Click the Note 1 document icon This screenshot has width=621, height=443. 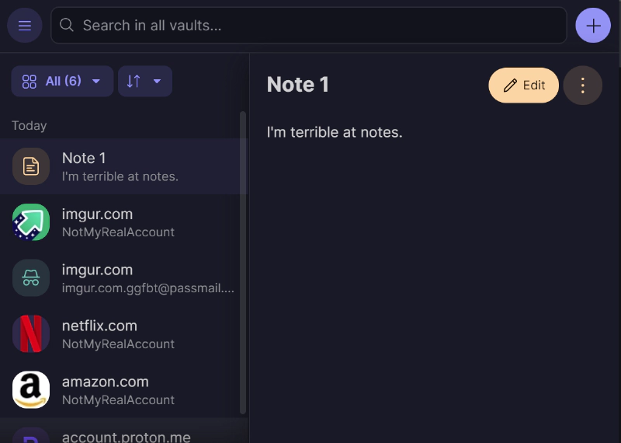pyautogui.click(x=31, y=166)
